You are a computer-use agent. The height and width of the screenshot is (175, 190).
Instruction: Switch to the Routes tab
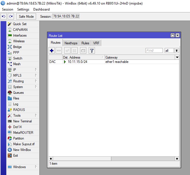pyautogui.click(x=56, y=43)
